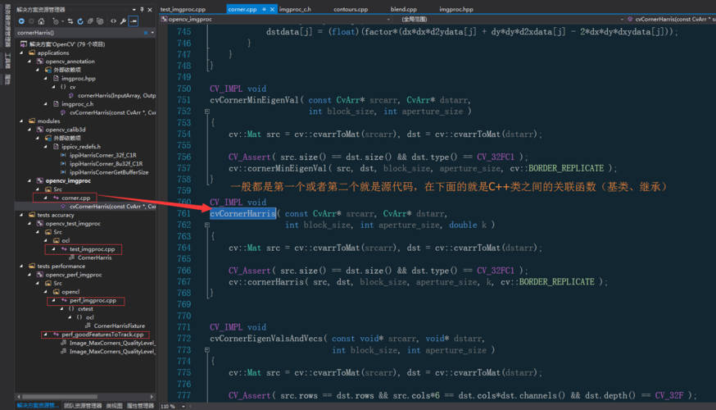This screenshot has height=410, width=716.
Task: Click the Collapse All icon in toolbar
Action: 91,21
